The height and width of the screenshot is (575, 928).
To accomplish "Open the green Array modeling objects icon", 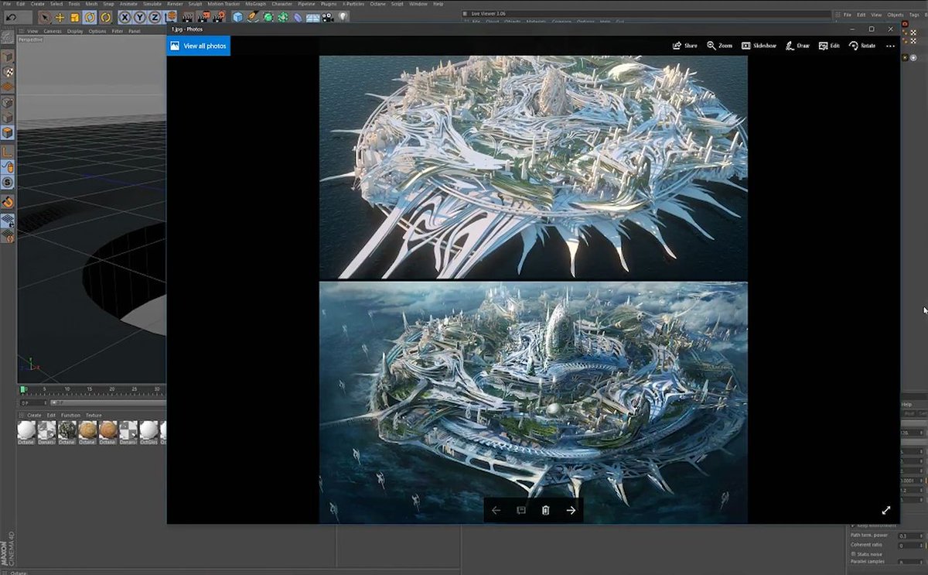I will (x=283, y=17).
